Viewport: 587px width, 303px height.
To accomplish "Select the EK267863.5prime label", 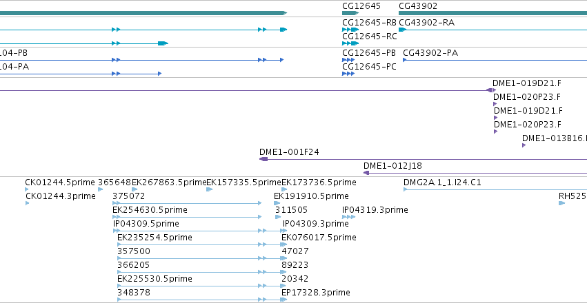I will (169, 182).
